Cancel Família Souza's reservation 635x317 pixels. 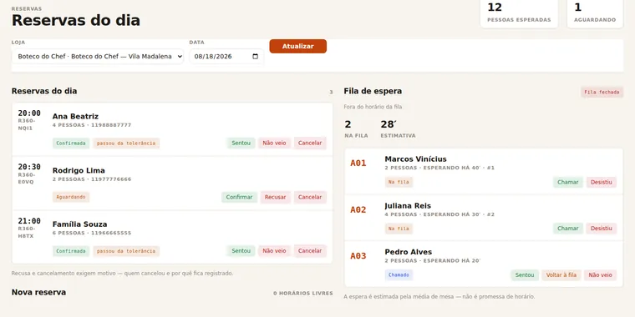(310, 251)
